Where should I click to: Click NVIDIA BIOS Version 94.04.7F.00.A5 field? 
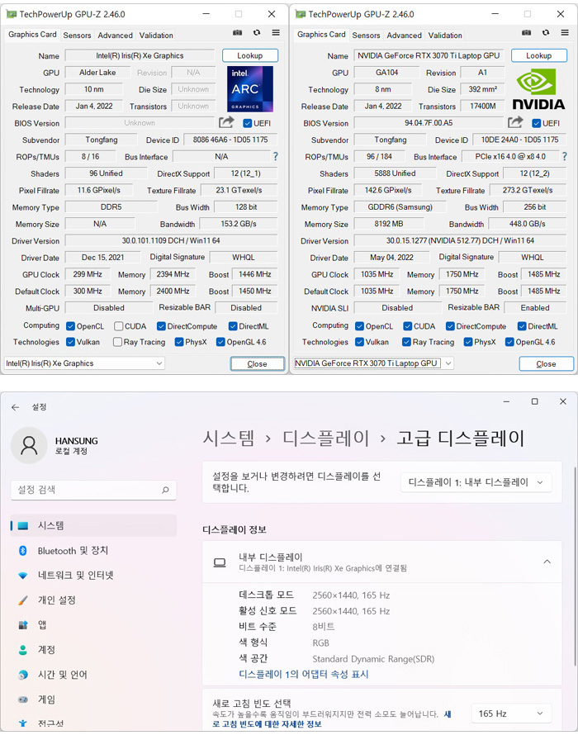coord(429,123)
